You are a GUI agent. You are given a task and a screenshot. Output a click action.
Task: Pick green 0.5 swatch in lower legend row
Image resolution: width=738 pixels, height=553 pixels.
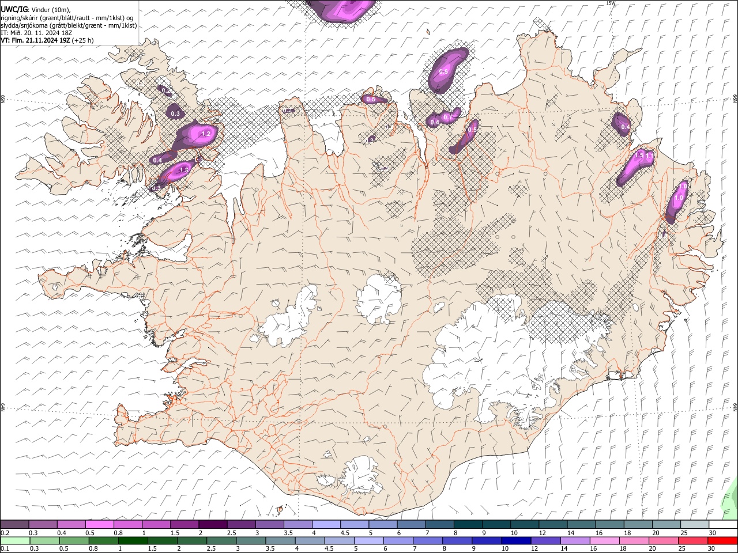point(74,540)
